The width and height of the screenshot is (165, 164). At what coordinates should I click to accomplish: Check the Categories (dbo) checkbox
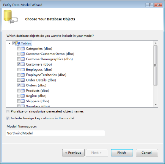click(x=19, y=48)
